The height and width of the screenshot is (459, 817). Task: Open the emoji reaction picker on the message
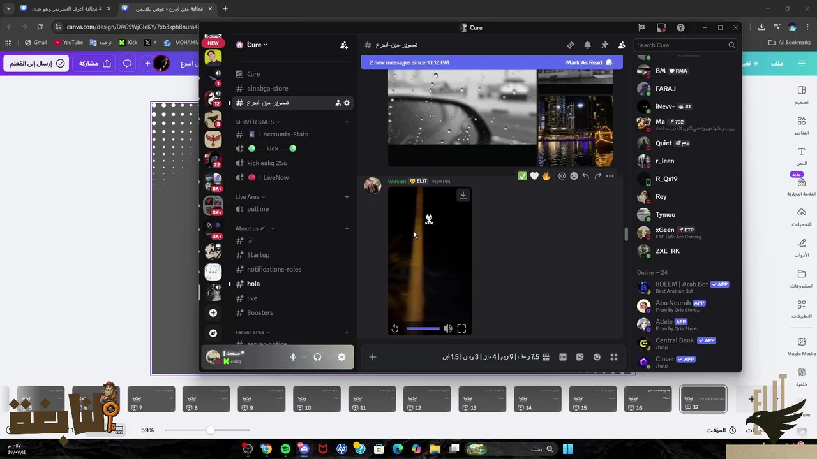pos(574,176)
